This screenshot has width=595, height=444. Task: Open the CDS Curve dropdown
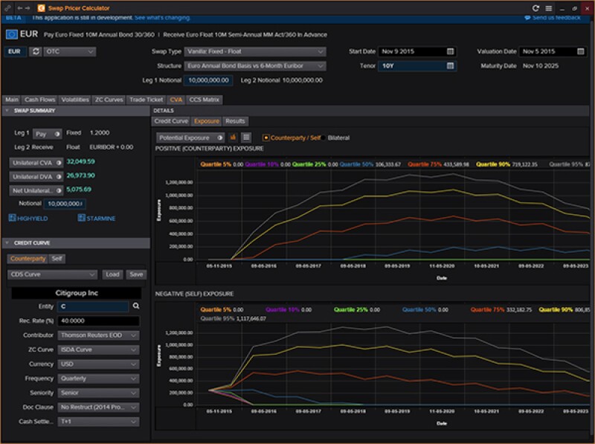click(x=52, y=274)
